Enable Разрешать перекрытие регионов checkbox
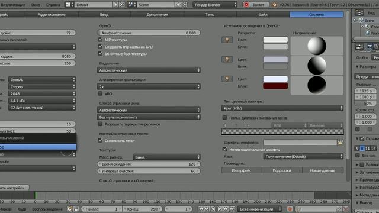379x213 pixels. coord(100,124)
